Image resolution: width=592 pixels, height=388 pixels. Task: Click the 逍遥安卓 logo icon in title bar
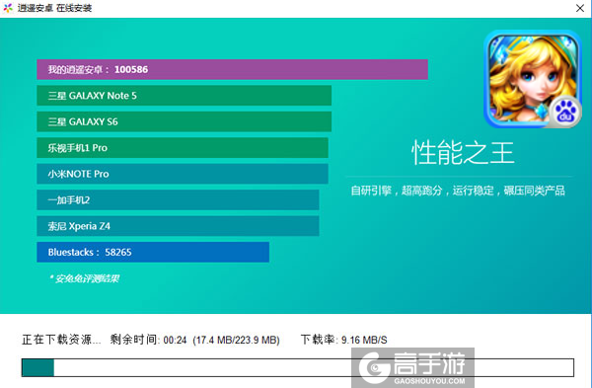8,8
